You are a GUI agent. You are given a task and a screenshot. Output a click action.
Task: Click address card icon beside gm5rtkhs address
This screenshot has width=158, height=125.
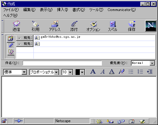[x=37, y=38]
